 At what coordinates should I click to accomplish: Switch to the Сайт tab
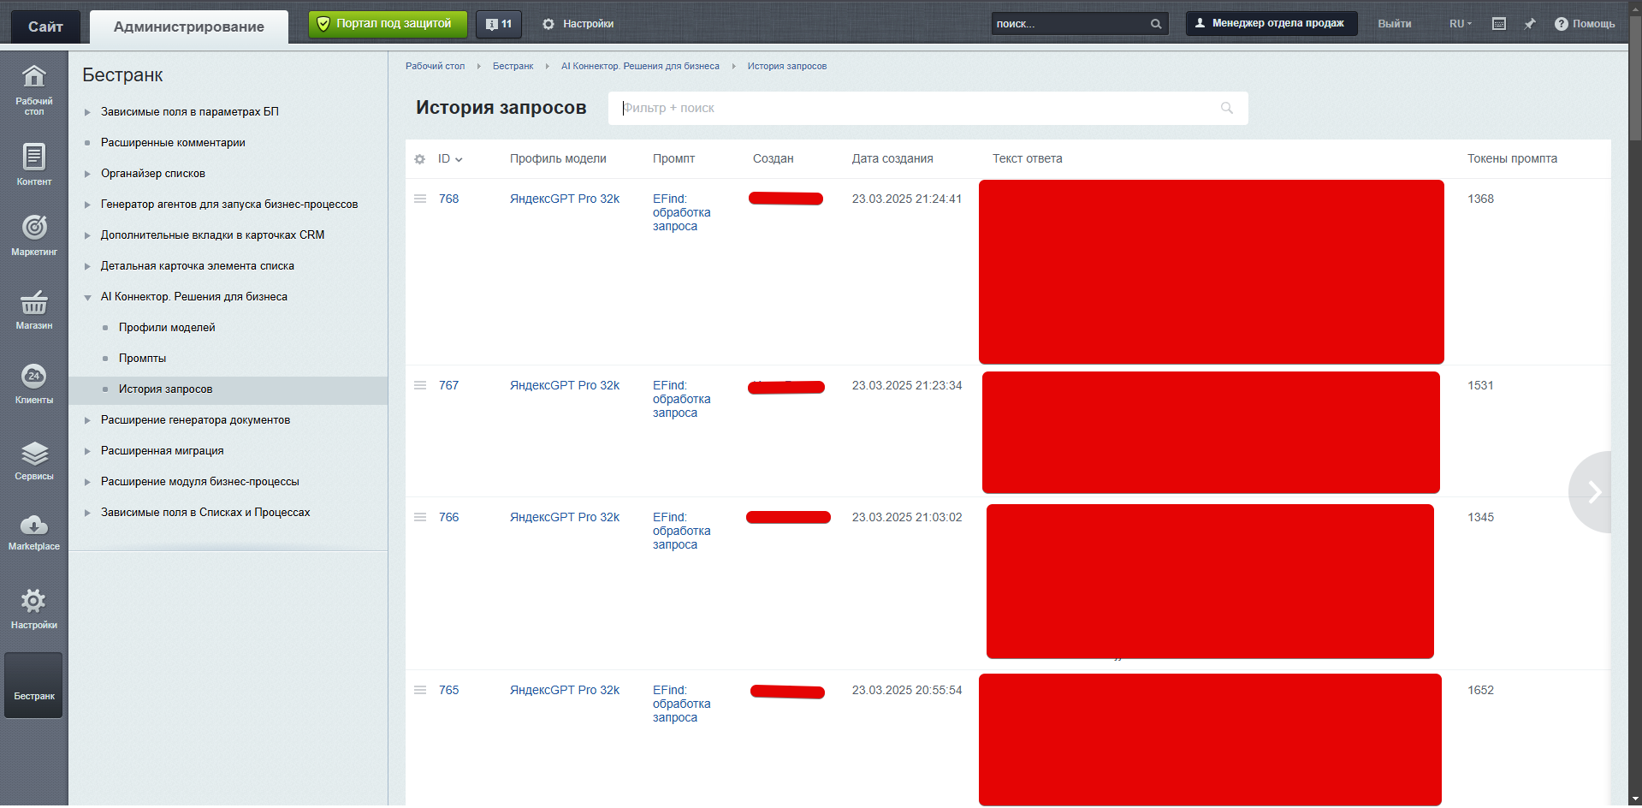[x=45, y=27]
